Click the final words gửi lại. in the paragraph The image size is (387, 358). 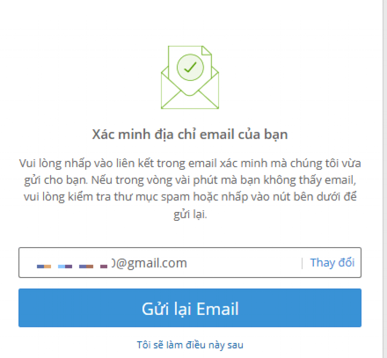[x=190, y=214]
